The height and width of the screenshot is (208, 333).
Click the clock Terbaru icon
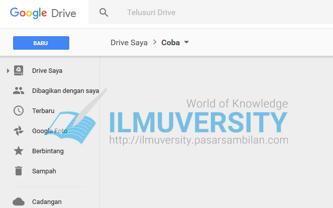(19, 111)
